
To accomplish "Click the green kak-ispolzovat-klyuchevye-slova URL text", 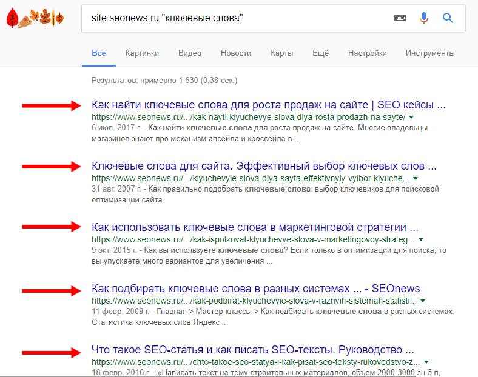I will [x=253, y=239].
